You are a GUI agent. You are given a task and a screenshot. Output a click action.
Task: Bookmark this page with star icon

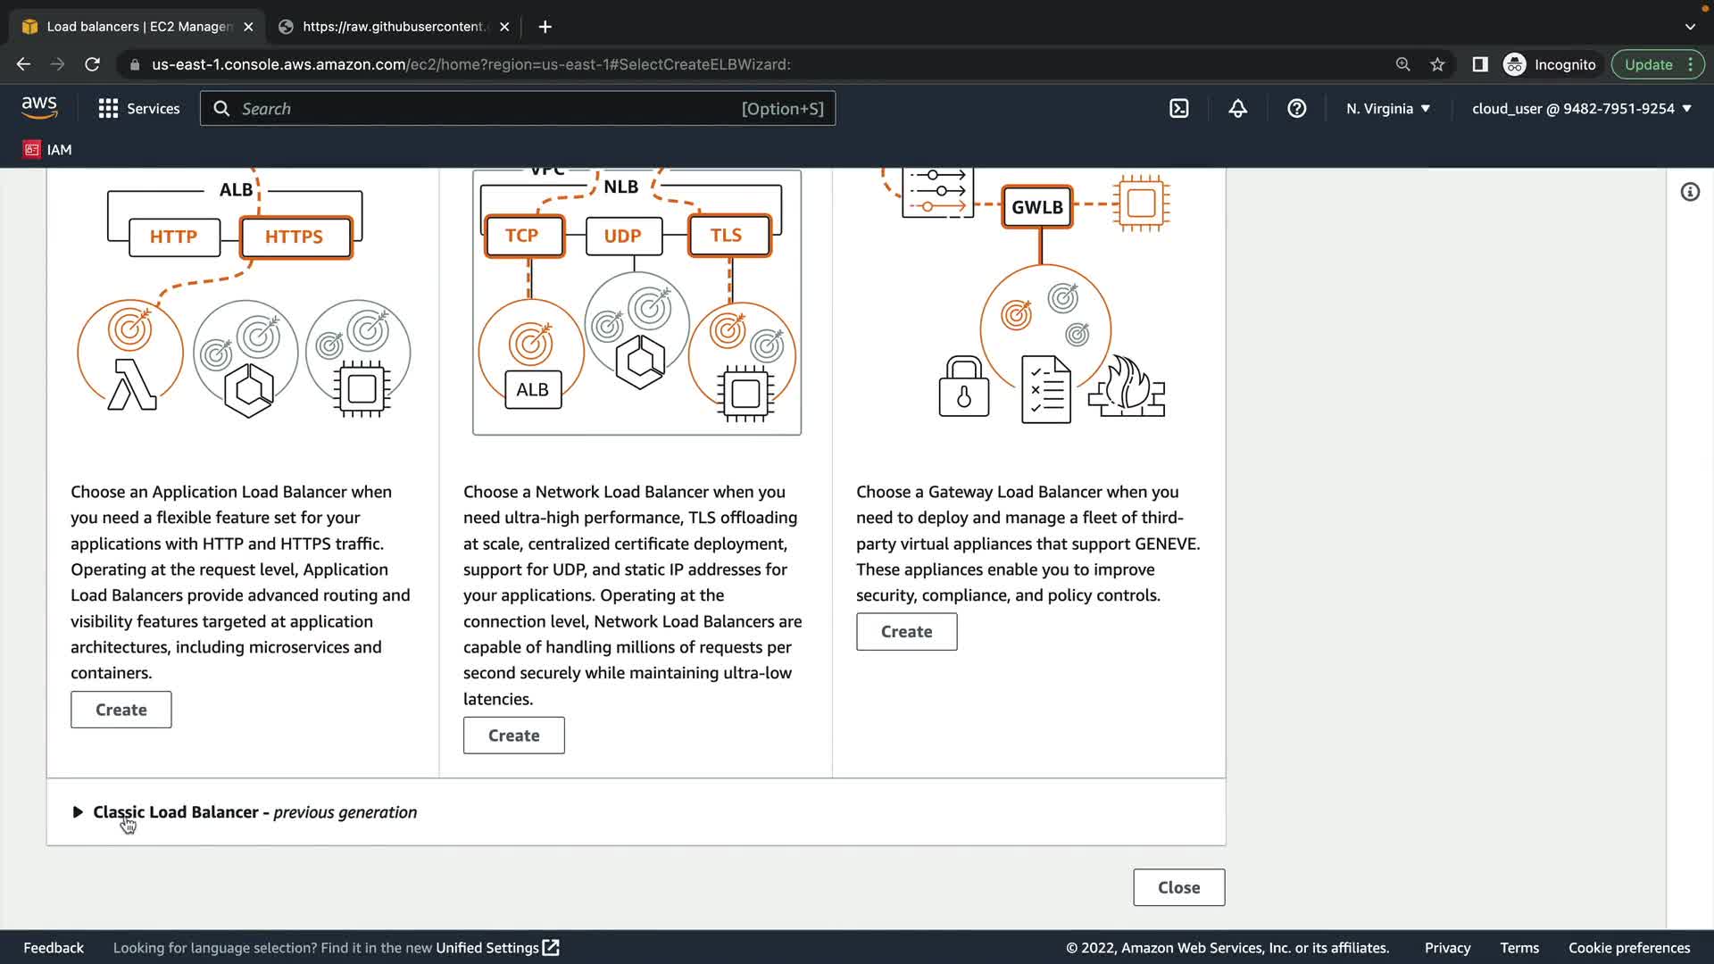click(x=1437, y=64)
